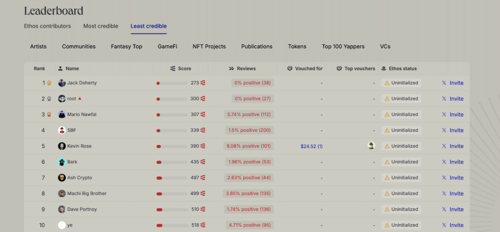This screenshot has width=500, height=232.
Task: Click the Ash Crypto name text
Action: [80, 178]
